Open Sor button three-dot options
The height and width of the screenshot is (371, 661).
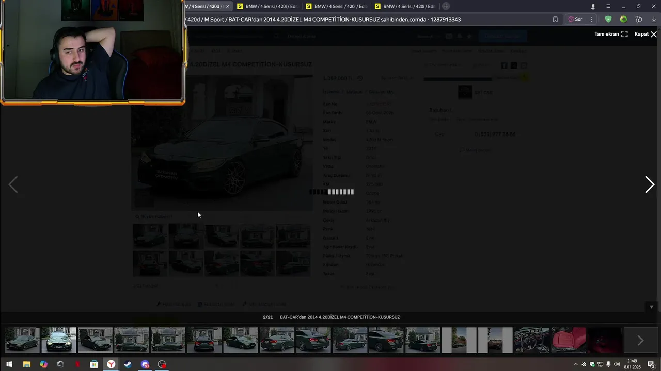591,19
